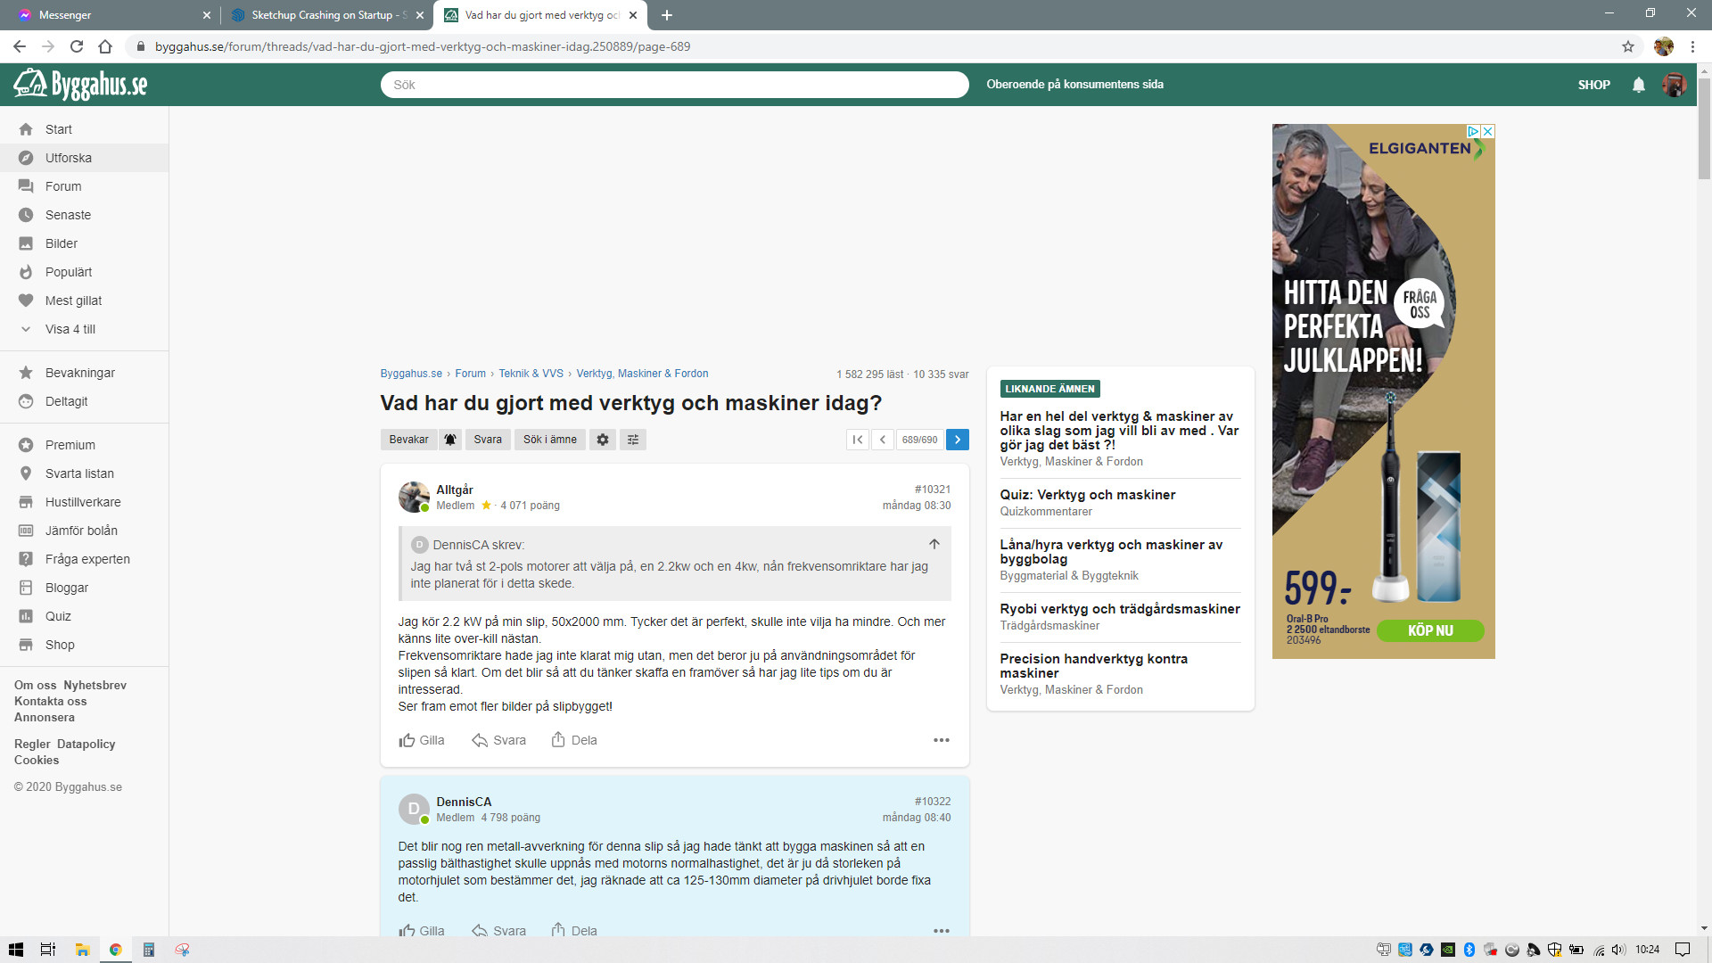Click the thread settings gear icon
Image resolution: width=1712 pixels, height=963 pixels.
tap(603, 440)
